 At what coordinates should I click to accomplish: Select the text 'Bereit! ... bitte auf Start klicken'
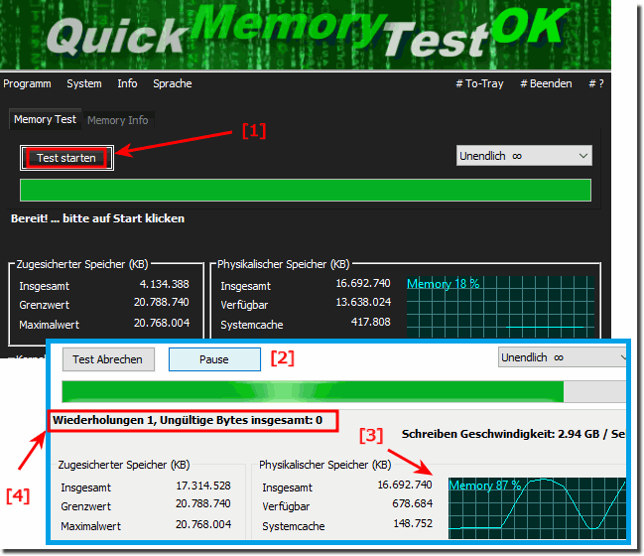pyautogui.click(x=98, y=218)
